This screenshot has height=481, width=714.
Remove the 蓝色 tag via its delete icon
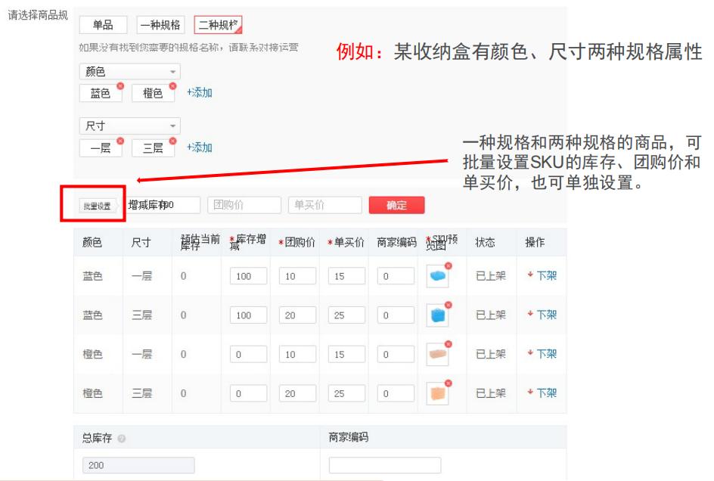120,85
